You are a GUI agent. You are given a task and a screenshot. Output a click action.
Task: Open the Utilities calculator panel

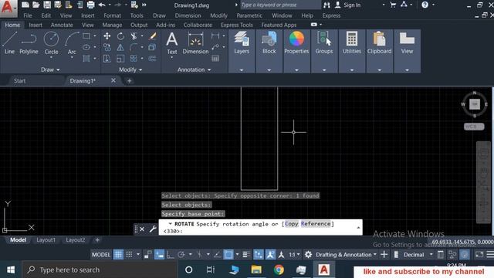coord(352,42)
